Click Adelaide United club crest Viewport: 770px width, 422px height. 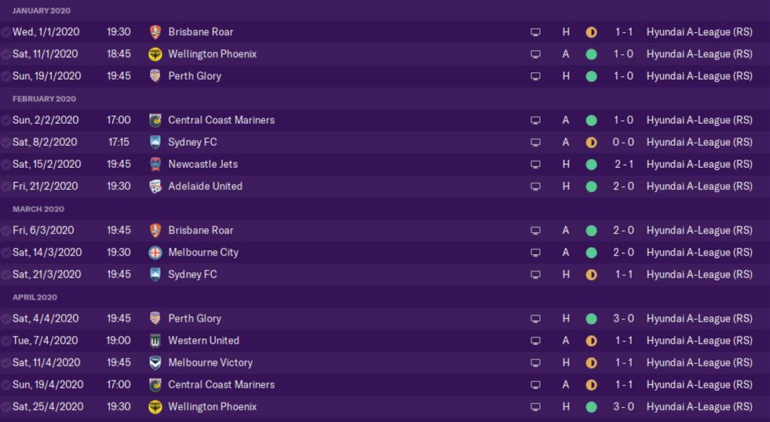tap(155, 187)
